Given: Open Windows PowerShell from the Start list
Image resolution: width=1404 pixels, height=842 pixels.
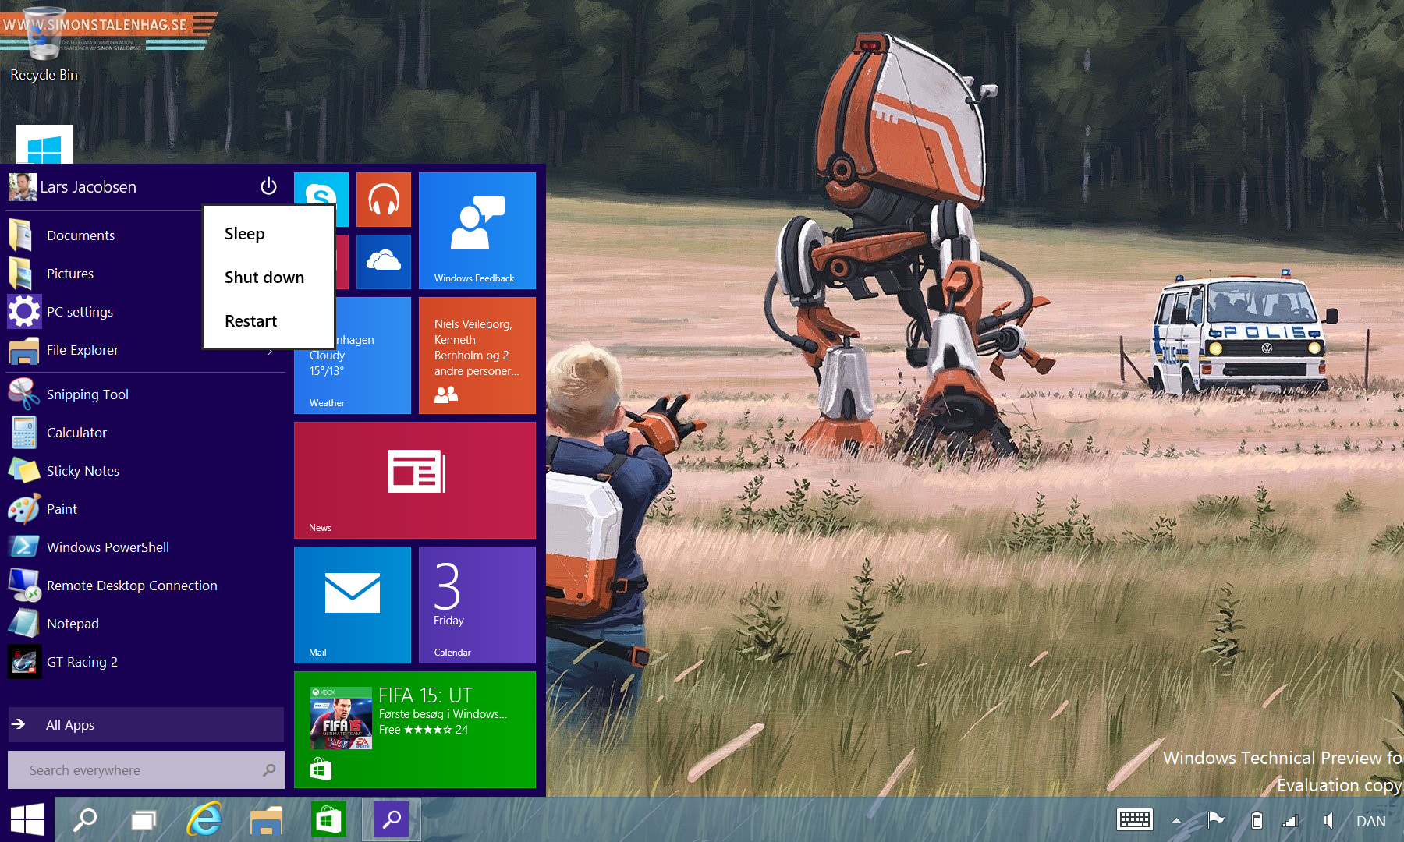Looking at the screenshot, I should (x=108, y=547).
